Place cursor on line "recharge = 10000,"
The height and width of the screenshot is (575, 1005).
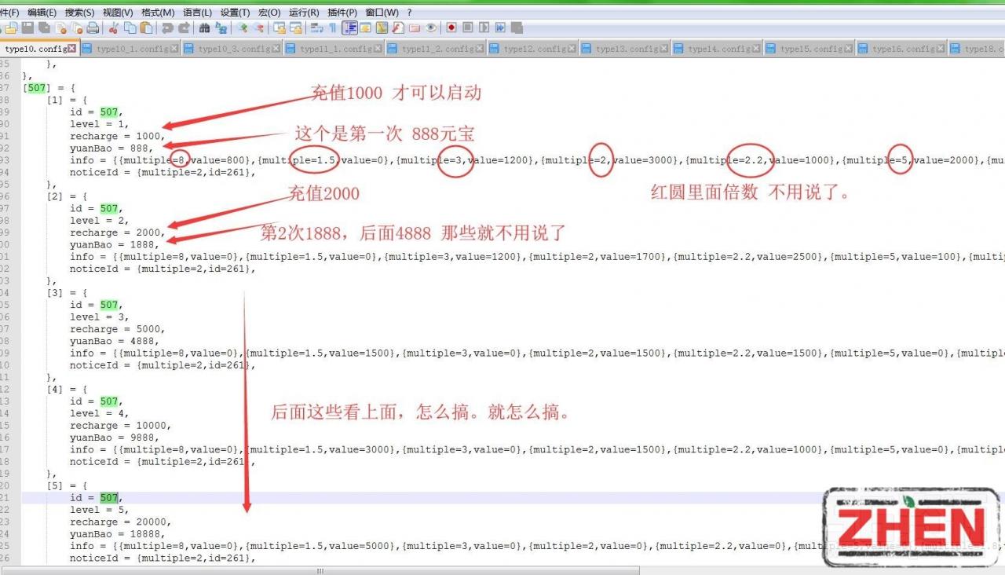point(120,426)
